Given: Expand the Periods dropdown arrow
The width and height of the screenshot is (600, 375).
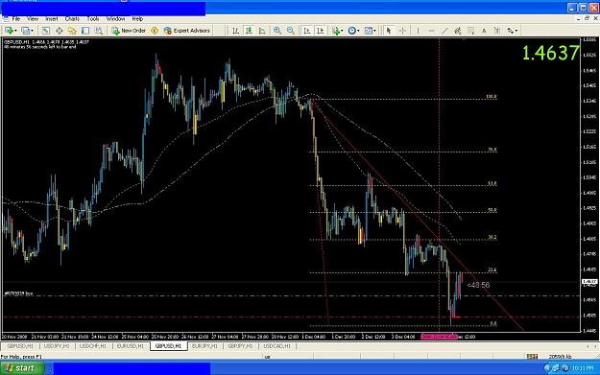Looking at the screenshot, I should point(358,31).
